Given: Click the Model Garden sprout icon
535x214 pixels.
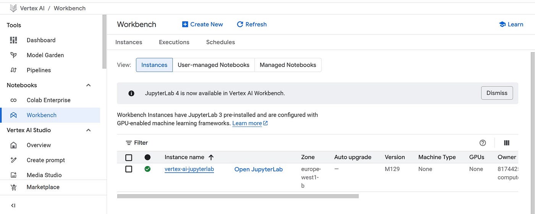Looking at the screenshot, I should pos(14,55).
